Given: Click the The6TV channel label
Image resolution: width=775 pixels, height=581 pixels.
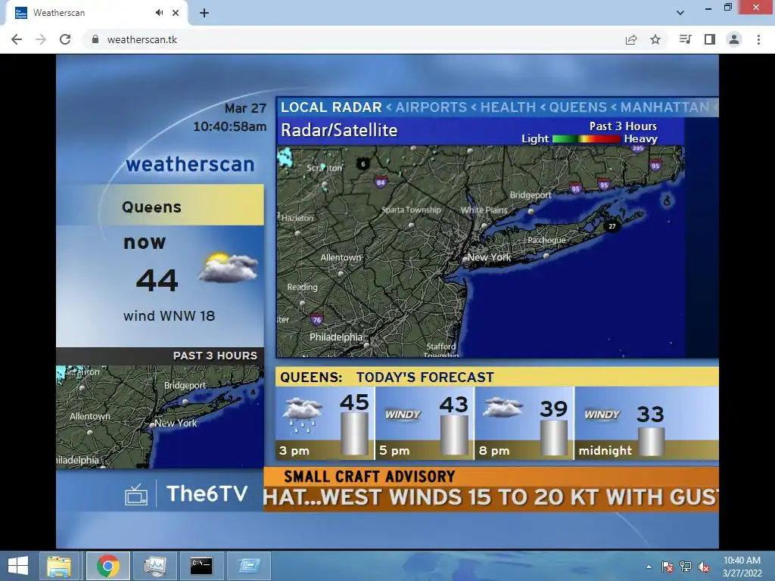Looking at the screenshot, I should [x=207, y=493].
